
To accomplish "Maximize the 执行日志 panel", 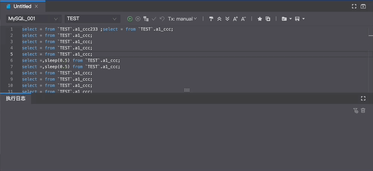I will click(x=363, y=98).
